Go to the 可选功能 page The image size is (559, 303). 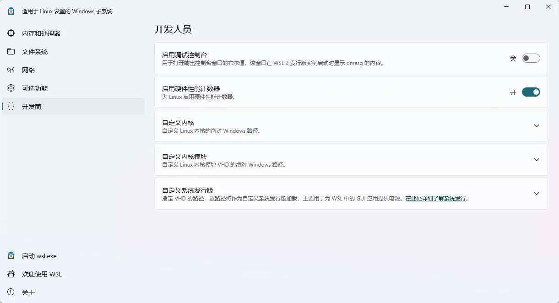coord(73,88)
